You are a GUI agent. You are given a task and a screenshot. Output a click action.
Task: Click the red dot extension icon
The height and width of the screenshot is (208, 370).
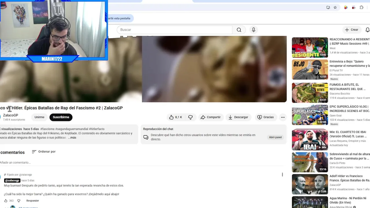click(x=354, y=8)
